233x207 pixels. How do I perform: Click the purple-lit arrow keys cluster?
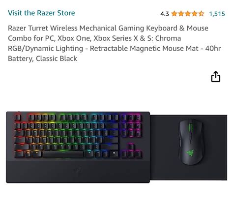coord(131,151)
